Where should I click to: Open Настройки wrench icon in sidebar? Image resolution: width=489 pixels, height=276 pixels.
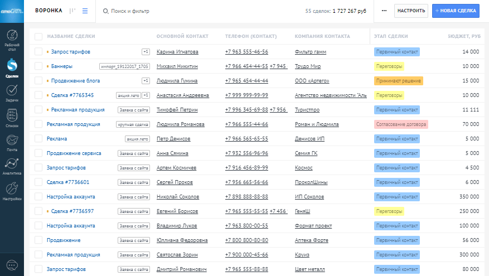coord(12,191)
